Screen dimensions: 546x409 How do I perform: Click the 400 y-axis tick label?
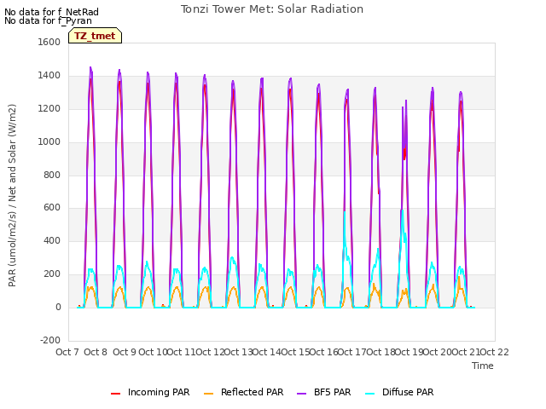[52, 240]
